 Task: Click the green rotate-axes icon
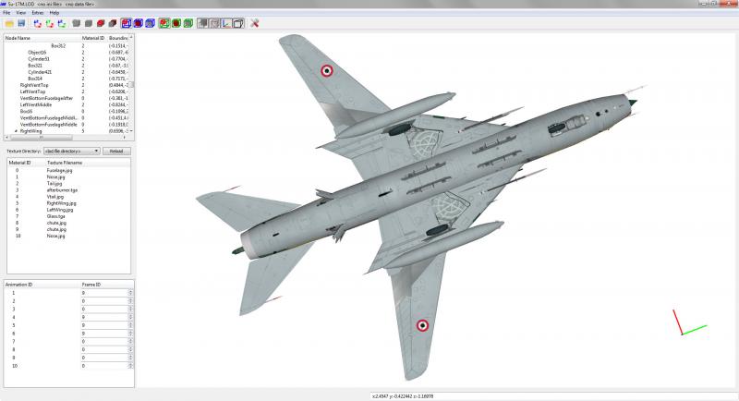[50, 23]
